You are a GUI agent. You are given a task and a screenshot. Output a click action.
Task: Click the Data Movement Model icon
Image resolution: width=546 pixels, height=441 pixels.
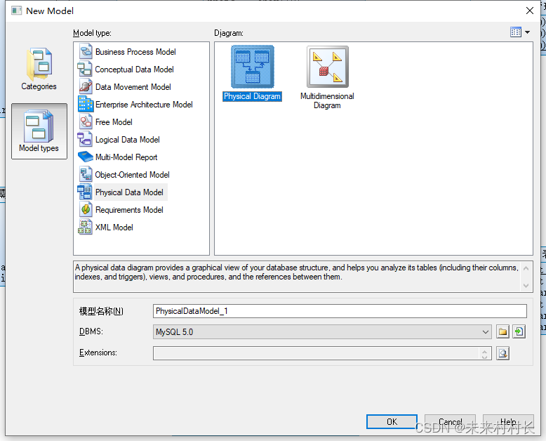[86, 86]
